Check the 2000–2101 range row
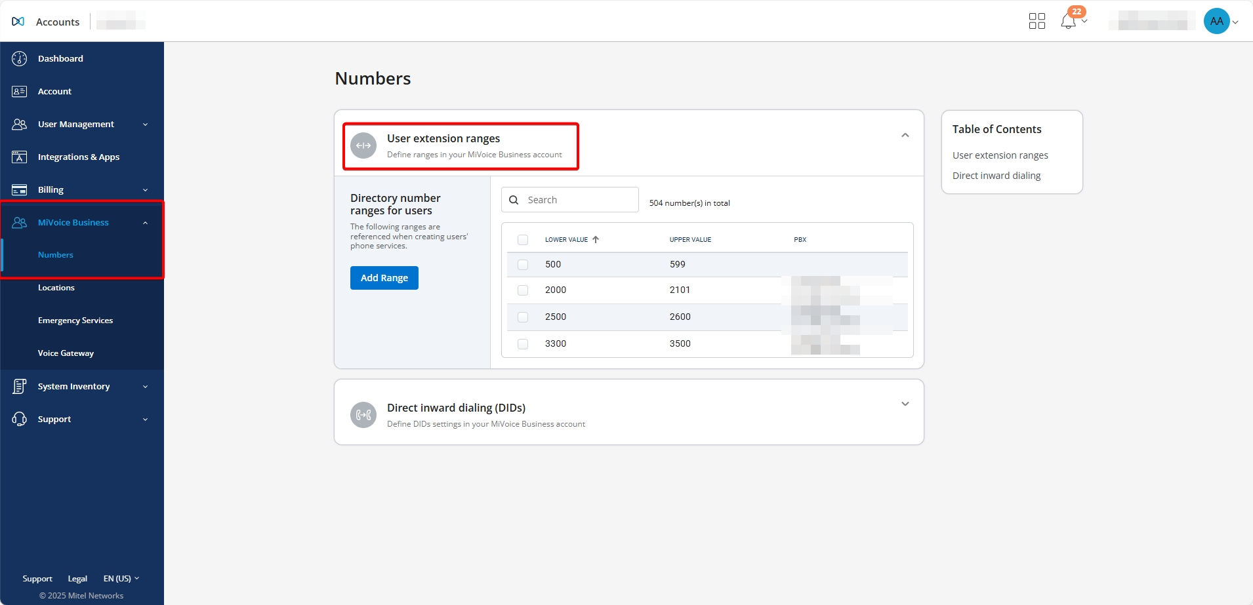This screenshot has height=605, width=1253. coord(523,290)
